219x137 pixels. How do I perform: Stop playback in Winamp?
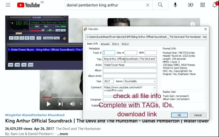click(x=27, y=38)
